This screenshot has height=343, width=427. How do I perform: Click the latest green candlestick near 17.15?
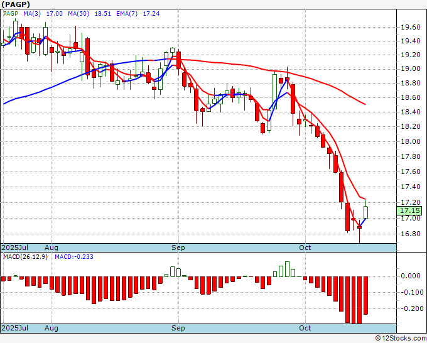pos(365,212)
